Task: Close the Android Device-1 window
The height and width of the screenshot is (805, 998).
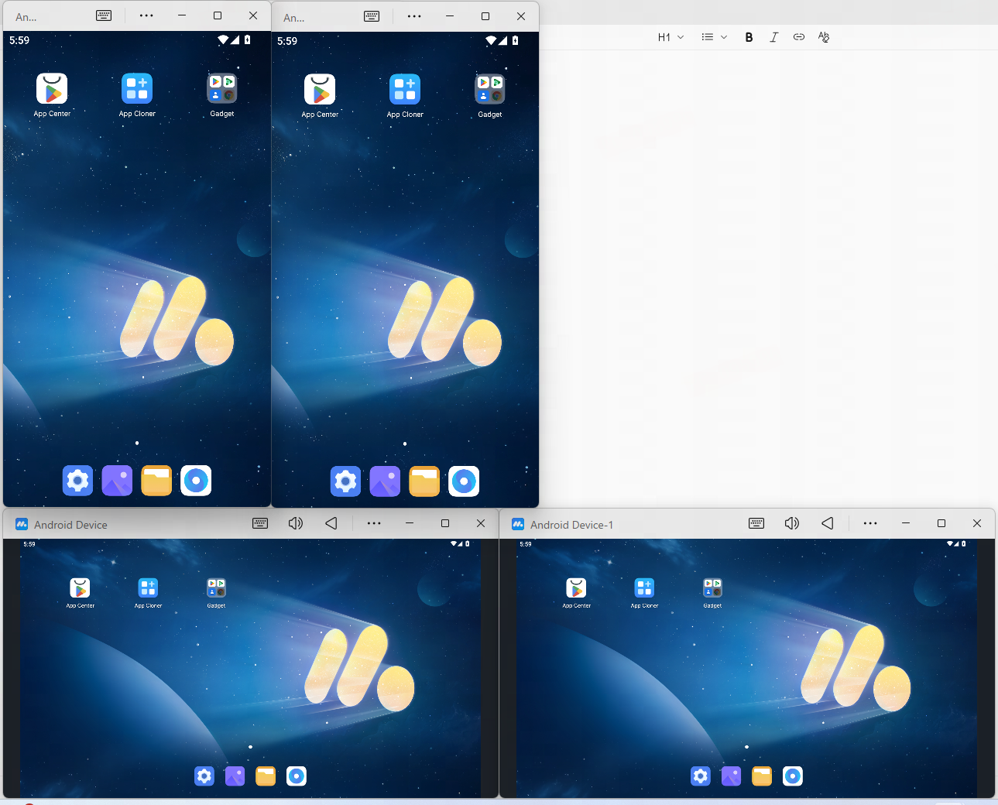Action: point(977,523)
